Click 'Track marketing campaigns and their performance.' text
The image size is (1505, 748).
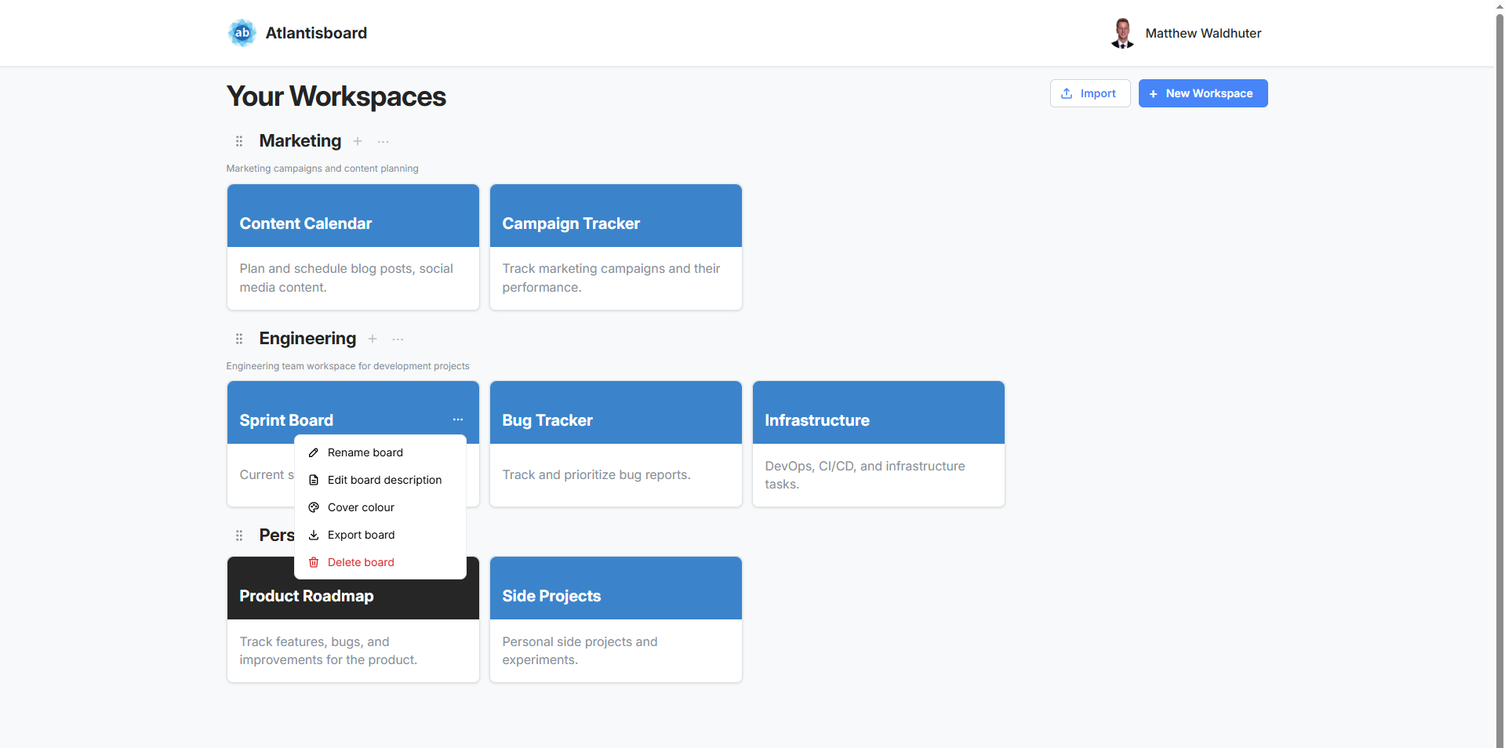pos(611,278)
